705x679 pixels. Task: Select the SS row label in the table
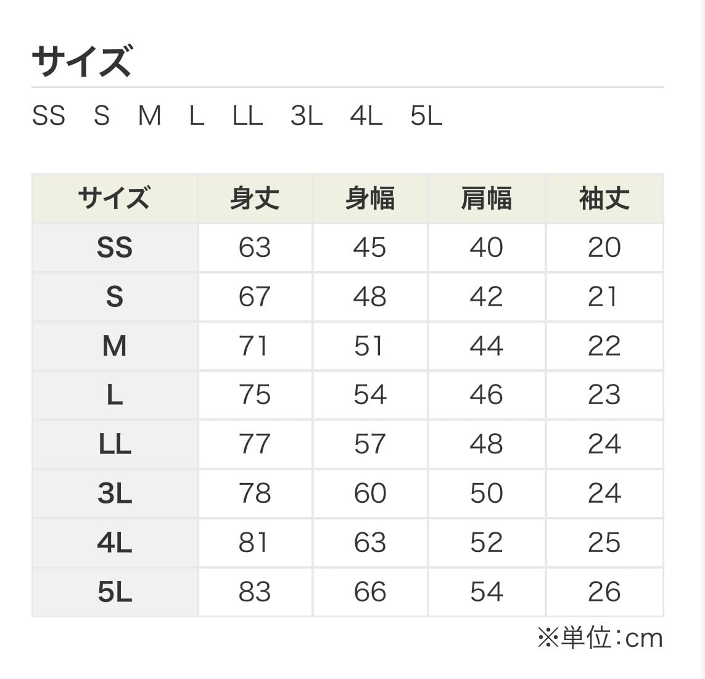click(x=115, y=248)
